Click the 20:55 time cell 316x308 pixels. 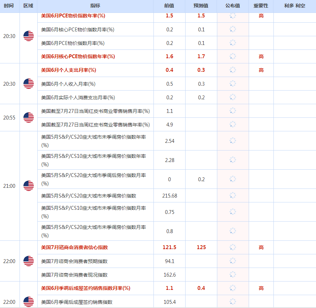(9, 117)
